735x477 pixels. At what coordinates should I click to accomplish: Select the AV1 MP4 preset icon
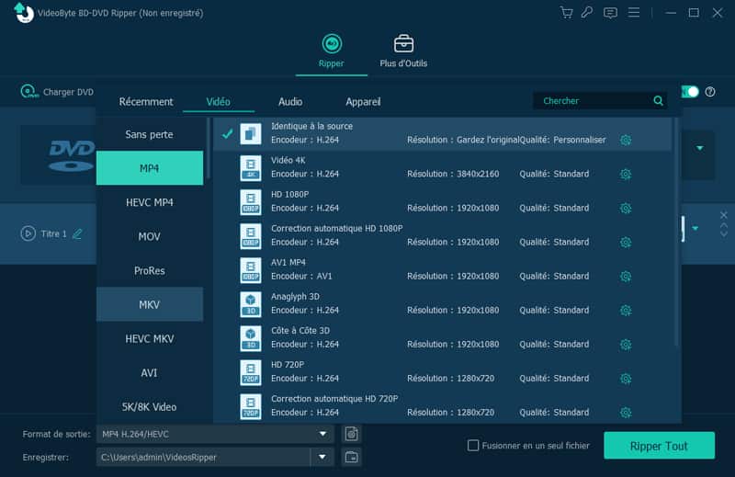[x=251, y=269]
